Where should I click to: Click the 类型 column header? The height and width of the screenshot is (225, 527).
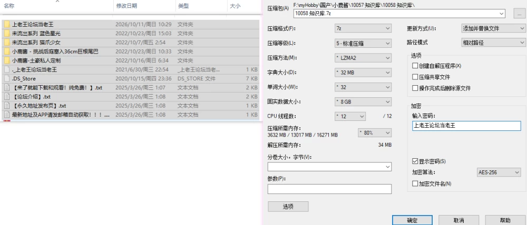click(x=183, y=6)
